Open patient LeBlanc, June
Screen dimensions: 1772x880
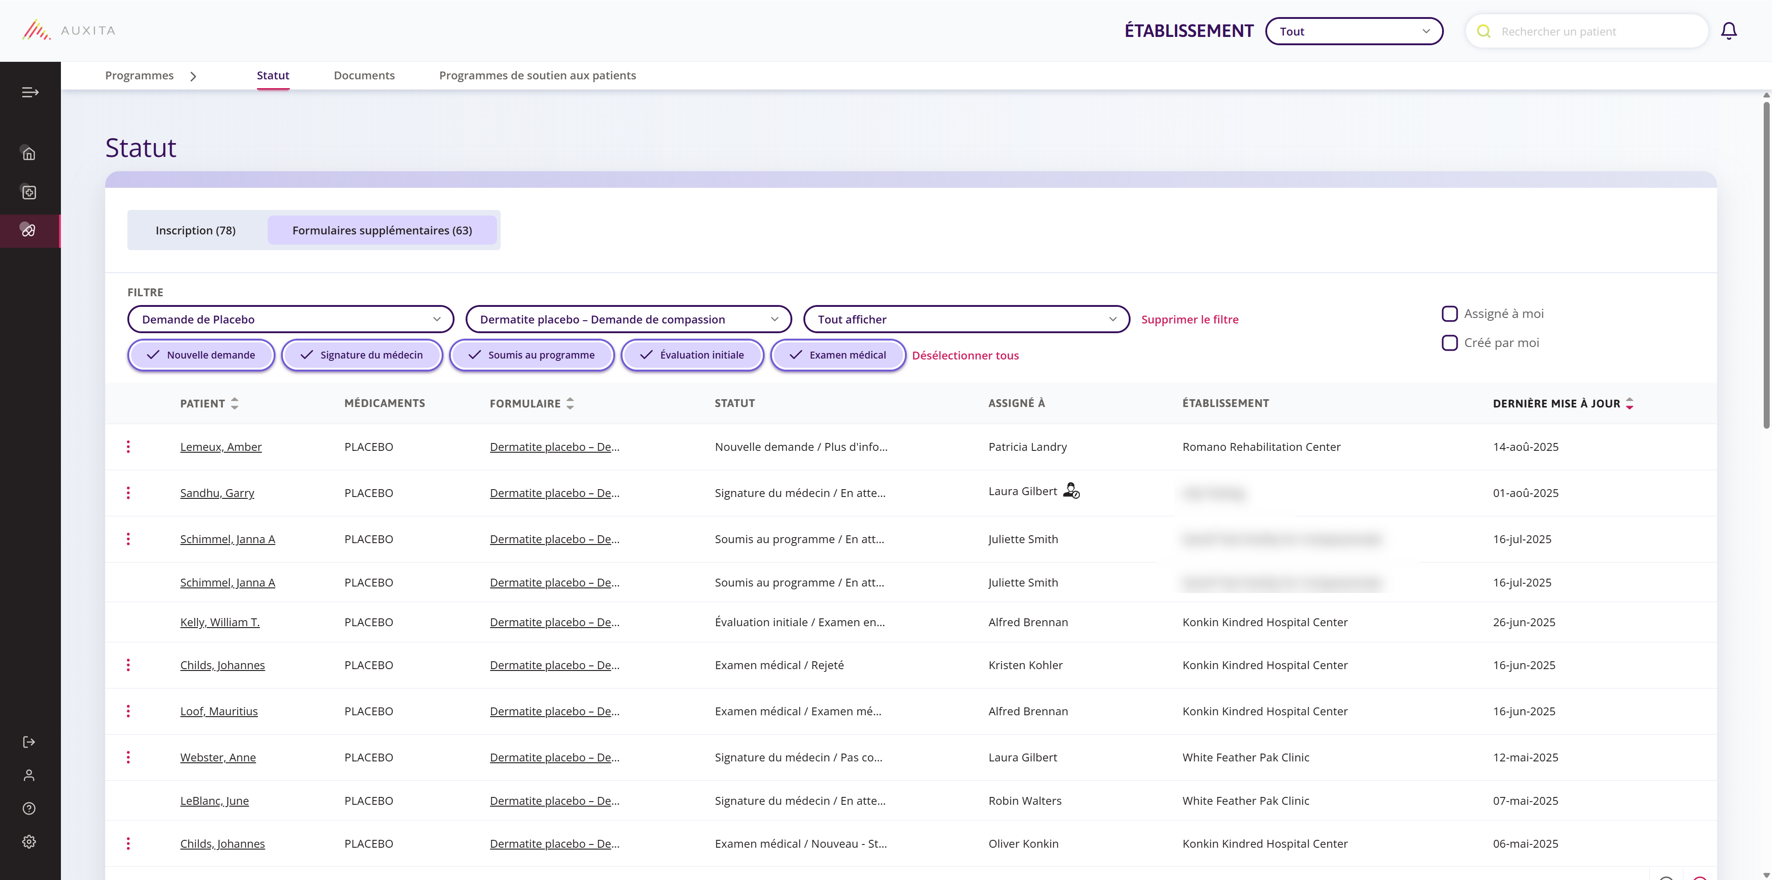click(x=215, y=801)
